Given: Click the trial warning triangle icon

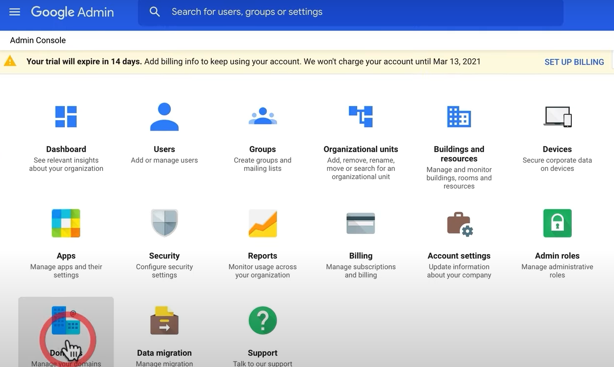Looking at the screenshot, I should [10, 61].
